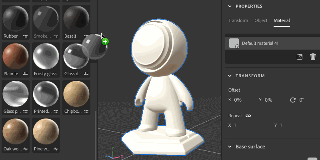Collapse the TRANSFORM section
This screenshot has width=320, height=160.
pyautogui.click(x=230, y=76)
